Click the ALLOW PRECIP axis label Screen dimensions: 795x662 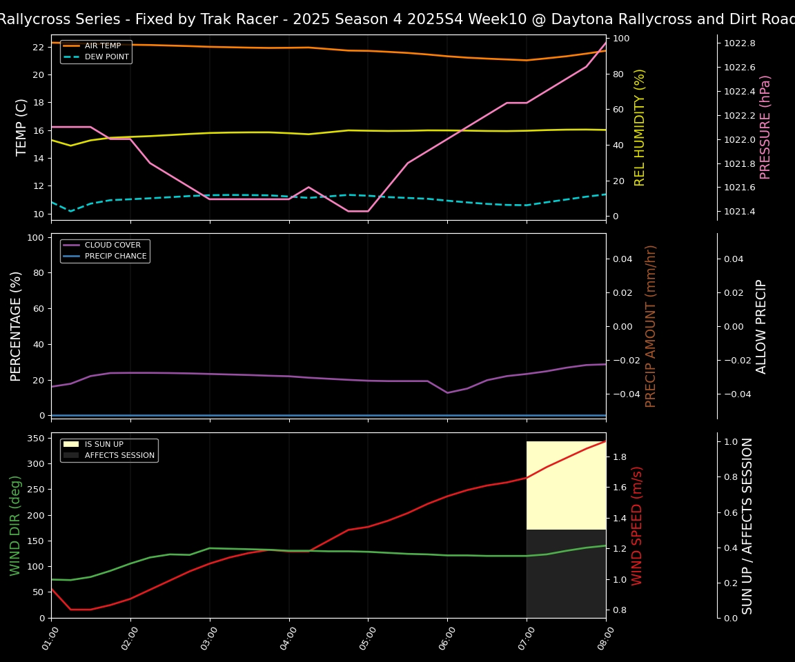click(761, 325)
